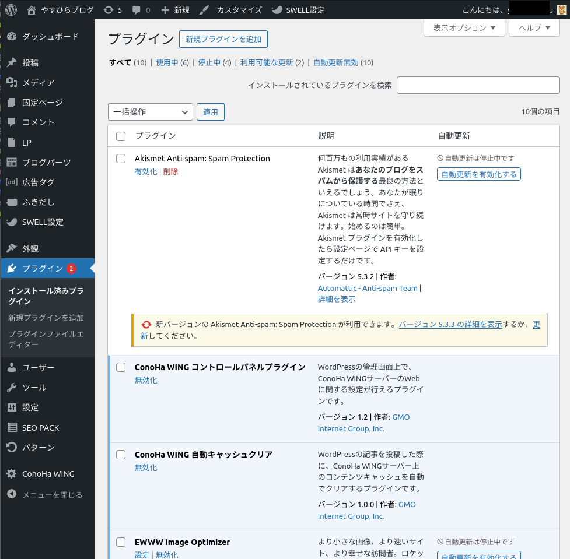The image size is (570, 559).
Task: Focus the installed plugins search field
Action: tap(478, 85)
